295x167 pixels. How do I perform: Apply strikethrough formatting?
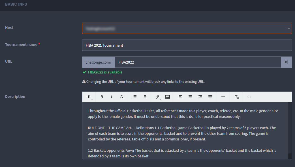tap(121, 97)
